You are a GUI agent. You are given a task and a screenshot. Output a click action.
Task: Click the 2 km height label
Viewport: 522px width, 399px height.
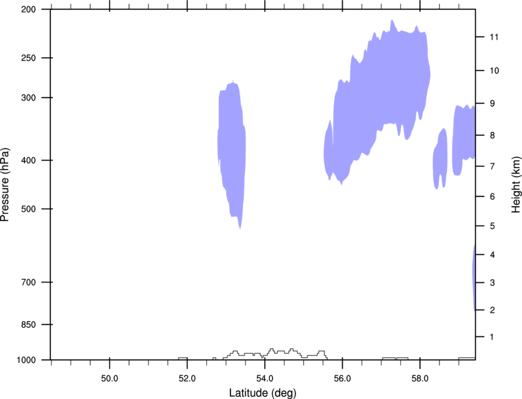click(493, 310)
